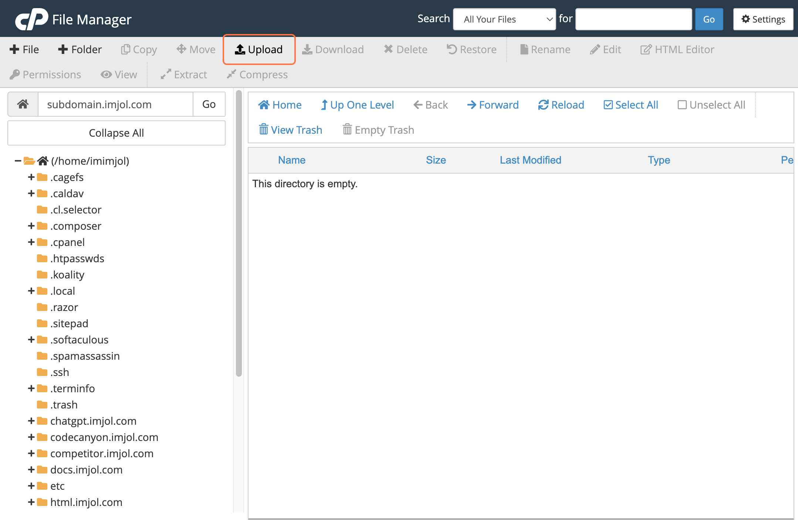
Task: Sort by Last Modified column header
Action: tap(531, 160)
